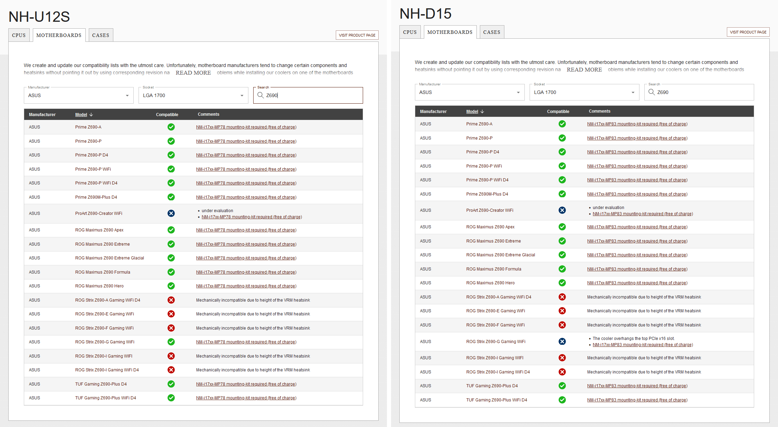Click search magnifier icon in NH-D15 panel
This screenshot has width=778, height=427.
tap(652, 92)
